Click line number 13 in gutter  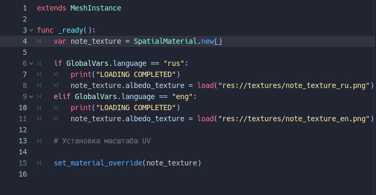tap(23, 141)
